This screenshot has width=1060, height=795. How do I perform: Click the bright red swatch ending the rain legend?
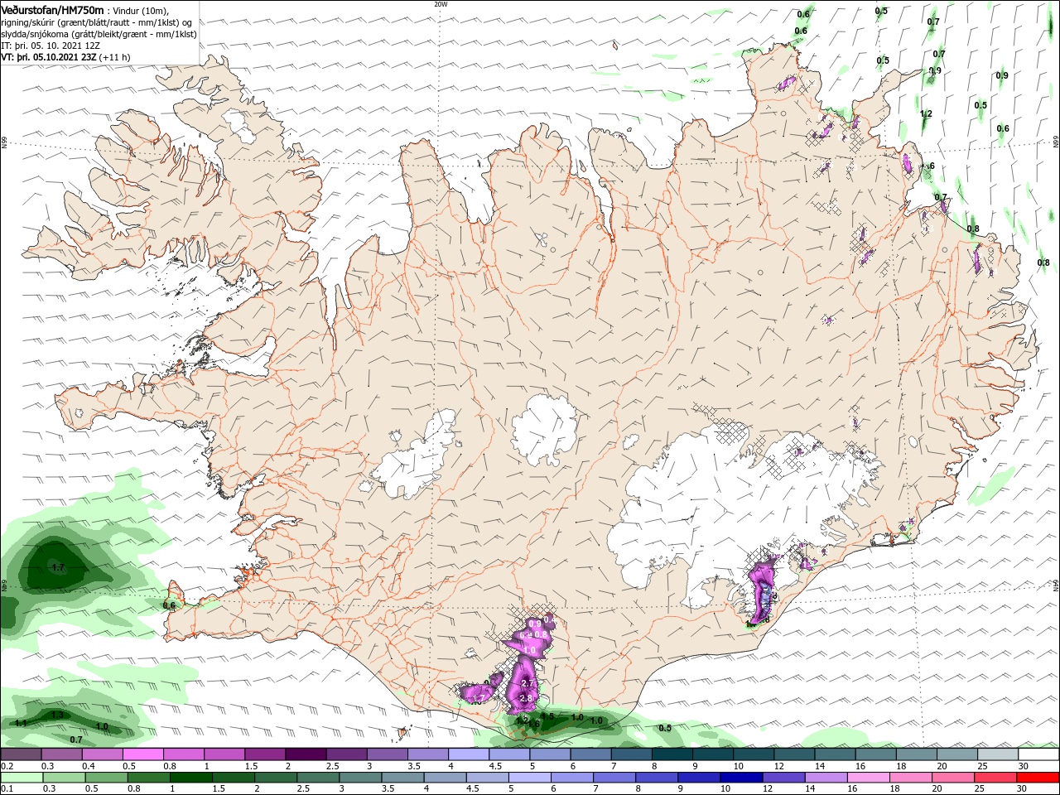(1038, 778)
